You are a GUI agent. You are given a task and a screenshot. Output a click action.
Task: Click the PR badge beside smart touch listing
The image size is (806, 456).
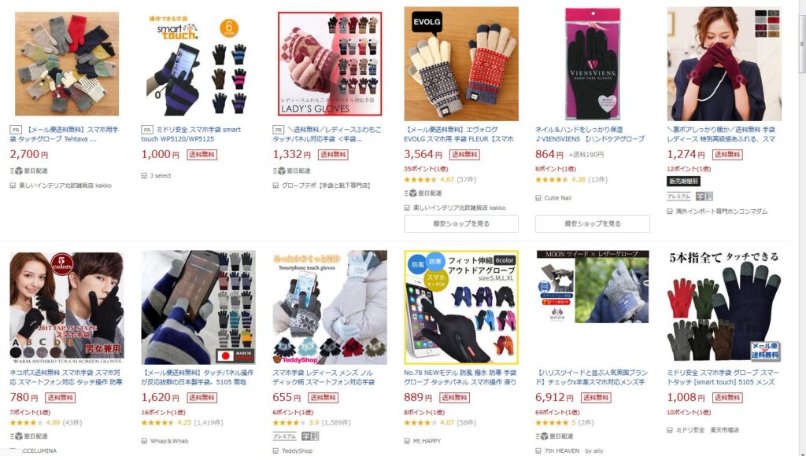[147, 131]
